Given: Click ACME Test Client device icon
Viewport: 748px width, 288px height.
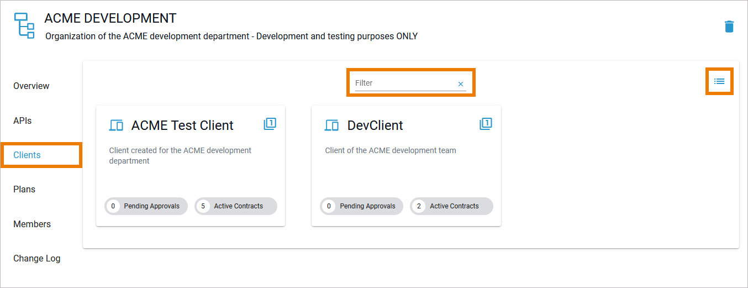Looking at the screenshot, I should pos(116,125).
